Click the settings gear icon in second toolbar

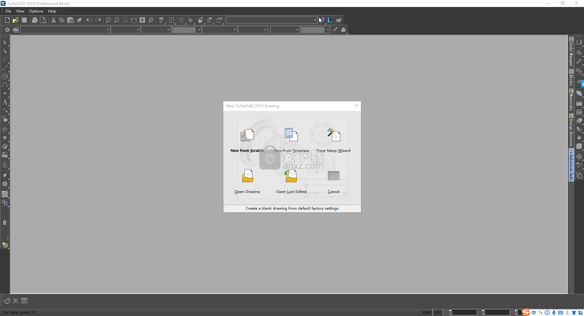(x=7, y=30)
